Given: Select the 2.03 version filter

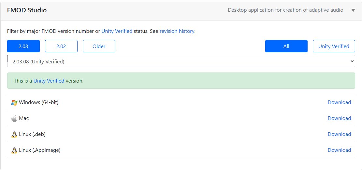Looking at the screenshot, I should [23, 46].
